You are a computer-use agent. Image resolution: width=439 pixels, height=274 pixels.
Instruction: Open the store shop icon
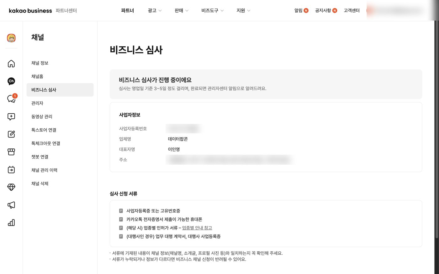11,152
